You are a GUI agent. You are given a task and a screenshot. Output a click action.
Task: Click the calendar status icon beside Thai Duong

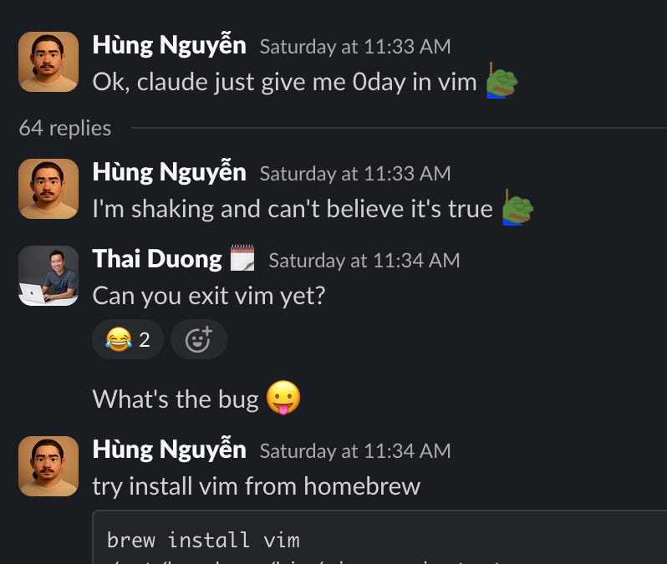[242, 258]
